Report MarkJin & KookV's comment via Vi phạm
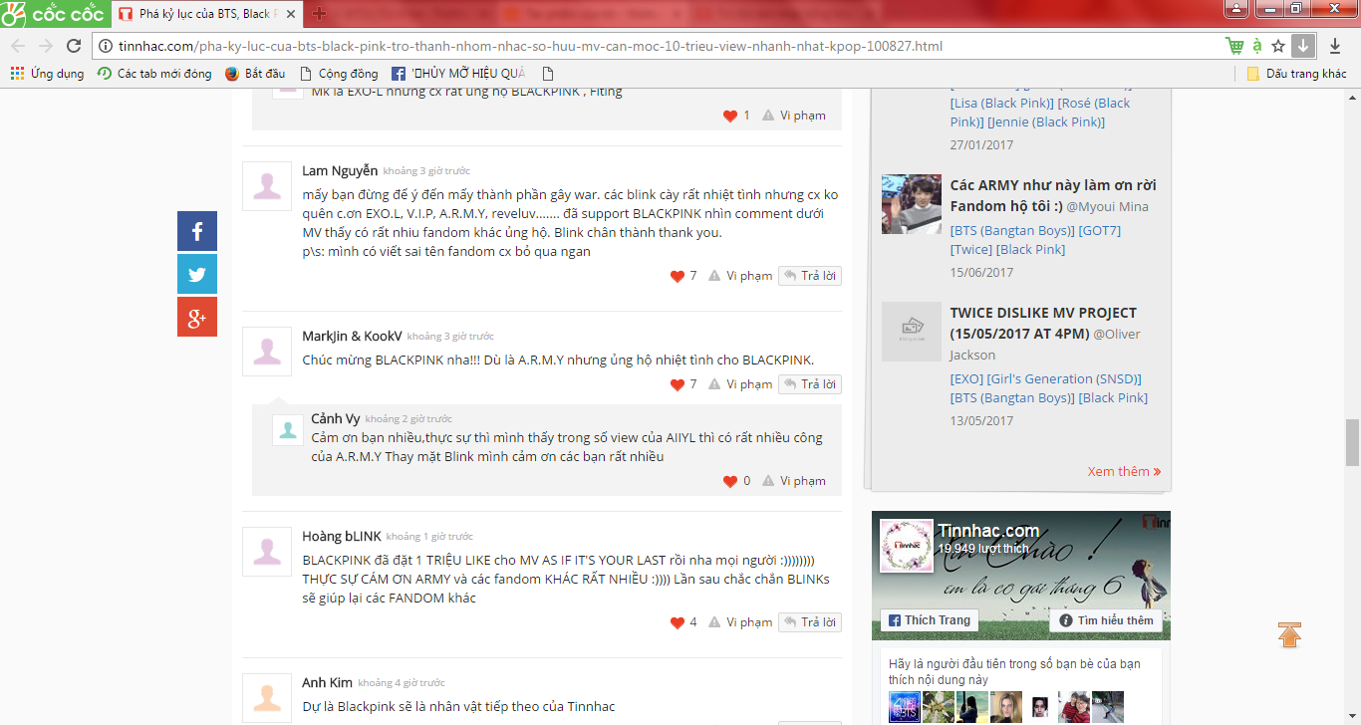 [x=740, y=384]
